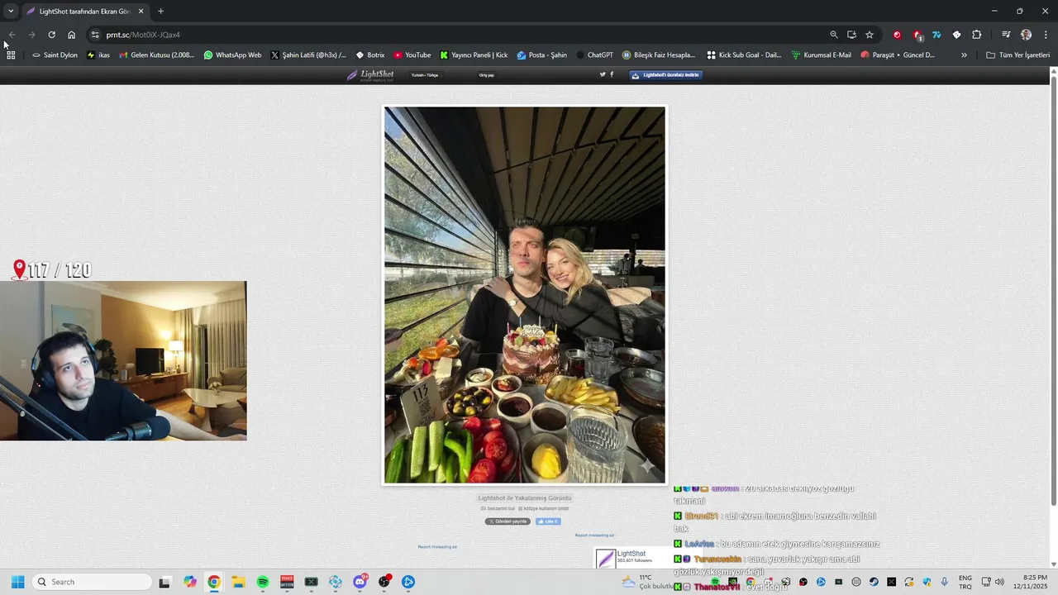The width and height of the screenshot is (1058, 595).
Task: Click the Giriş yap login link
Action: pyautogui.click(x=486, y=75)
